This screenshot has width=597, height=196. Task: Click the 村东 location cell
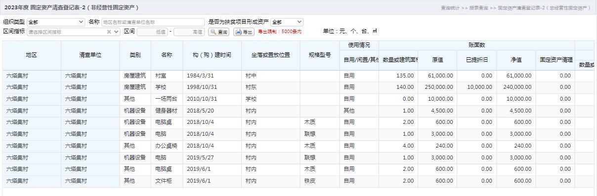pos(270,87)
